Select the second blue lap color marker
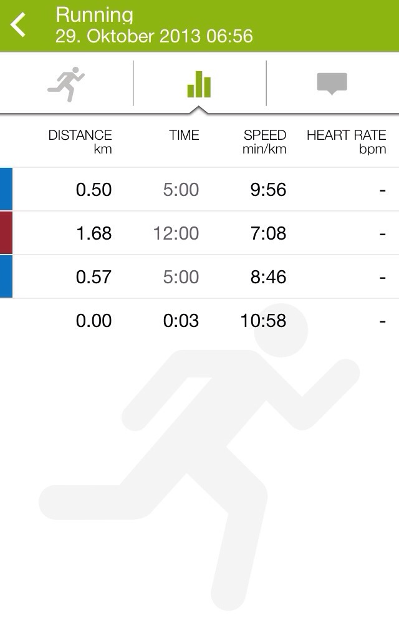399x619 pixels. coord(6,276)
